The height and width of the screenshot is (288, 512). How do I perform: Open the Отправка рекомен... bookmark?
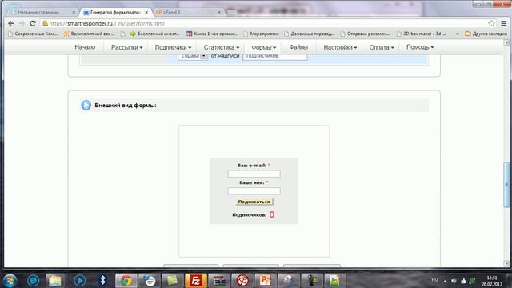point(365,34)
